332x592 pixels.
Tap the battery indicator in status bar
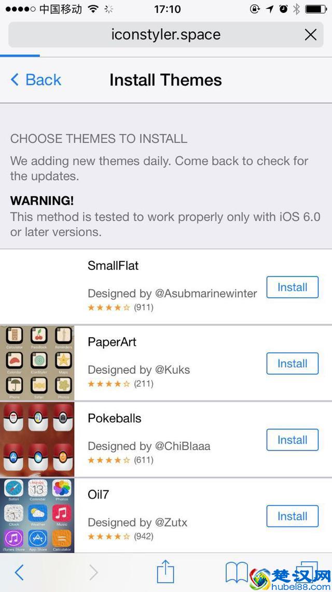click(316, 9)
